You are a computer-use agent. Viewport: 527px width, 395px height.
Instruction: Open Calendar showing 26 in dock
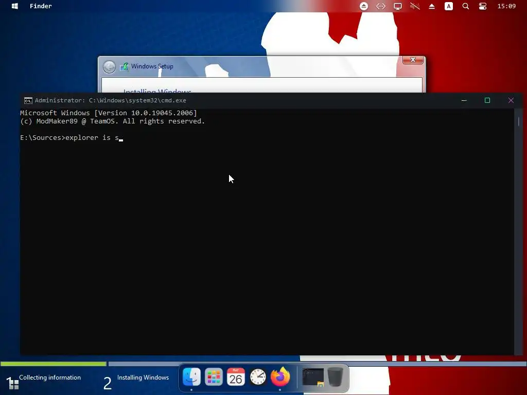(x=236, y=377)
